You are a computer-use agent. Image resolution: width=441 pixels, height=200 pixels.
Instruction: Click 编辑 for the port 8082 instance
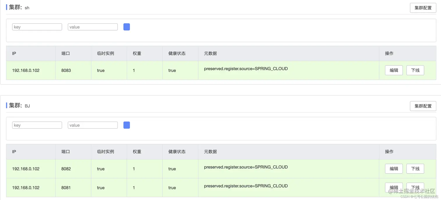tap(394, 169)
